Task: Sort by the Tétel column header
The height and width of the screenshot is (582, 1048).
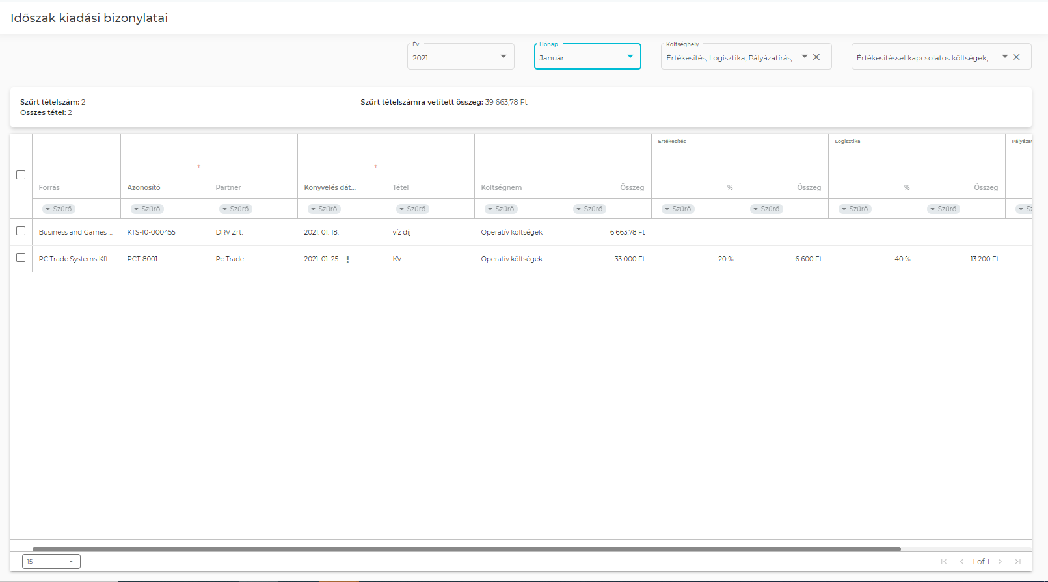Action: (x=401, y=187)
